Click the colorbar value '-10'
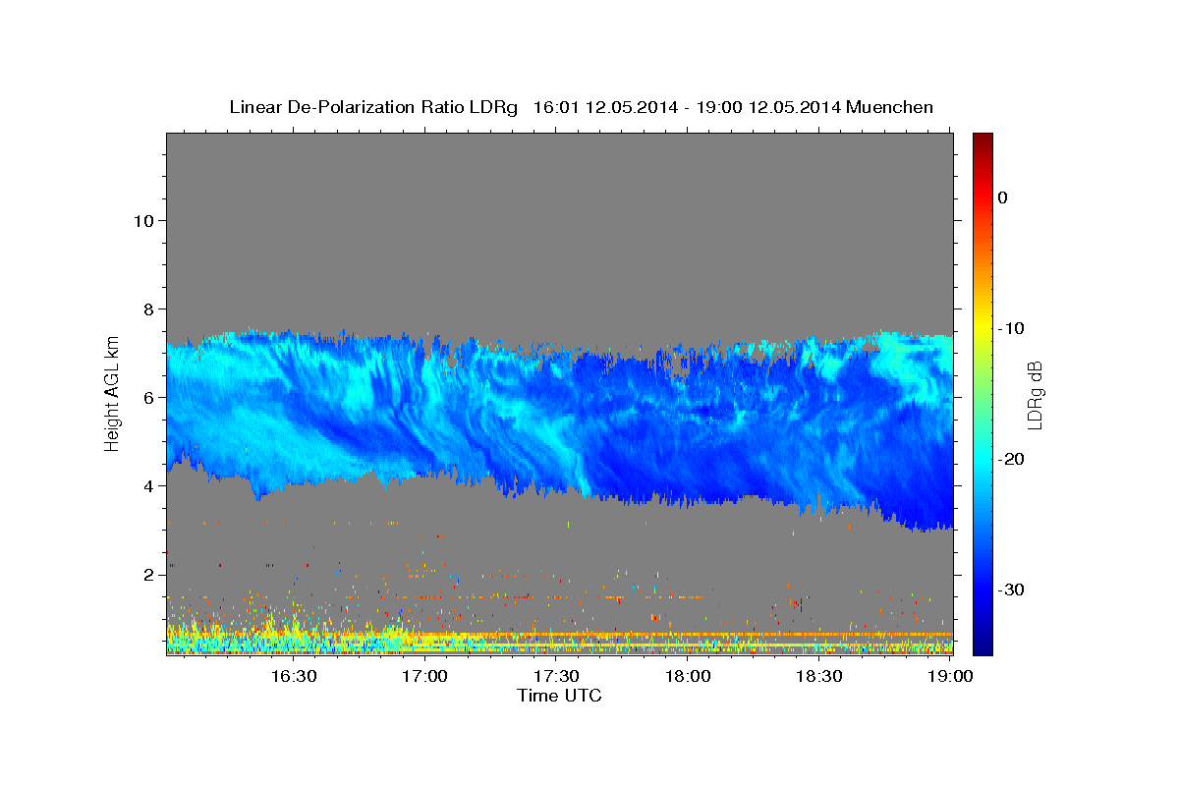The width and height of the screenshot is (1179, 786). [x=1010, y=328]
